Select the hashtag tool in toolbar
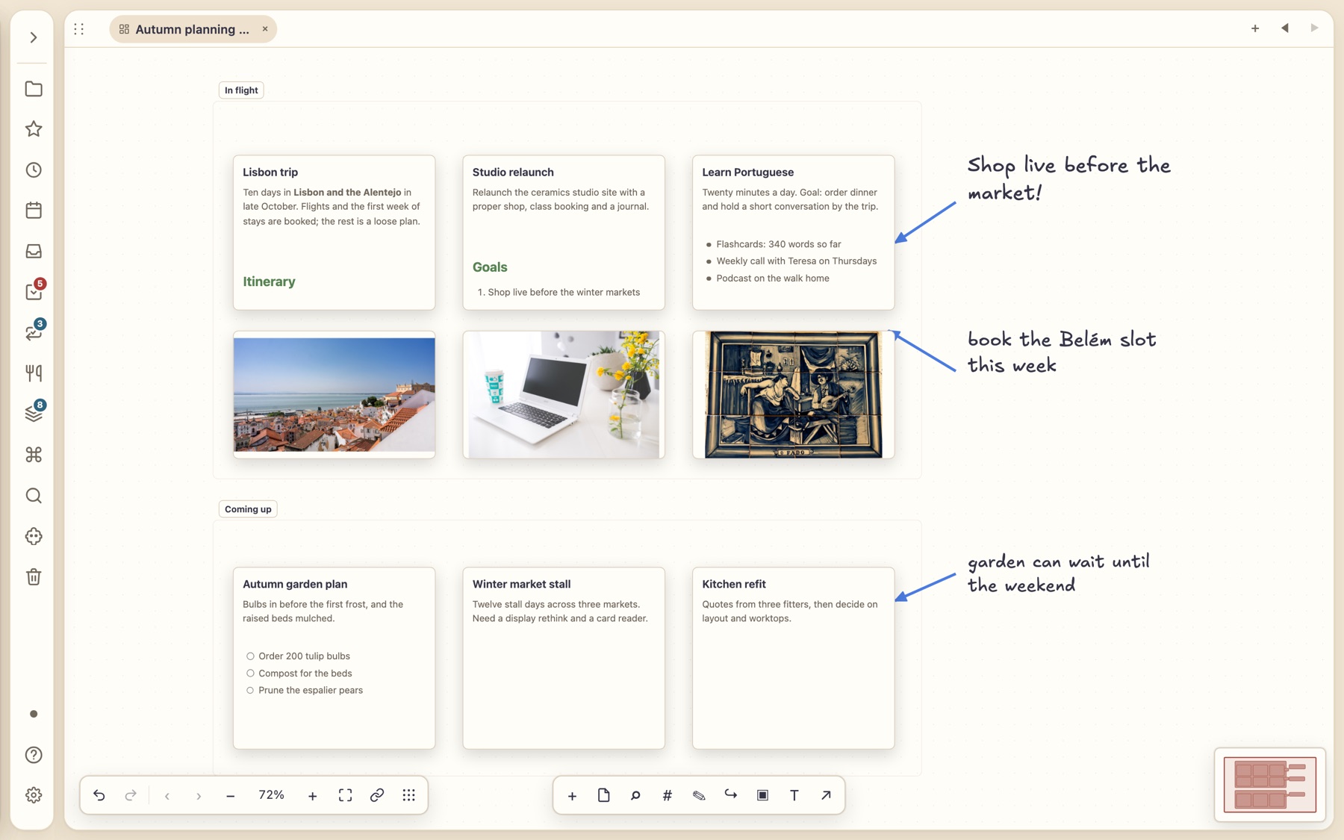This screenshot has height=840, width=1344. (667, 795)
